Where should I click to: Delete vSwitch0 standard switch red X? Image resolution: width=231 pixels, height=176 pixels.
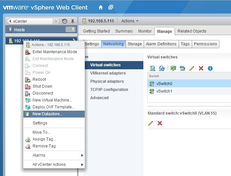click(x=160, y=123)
